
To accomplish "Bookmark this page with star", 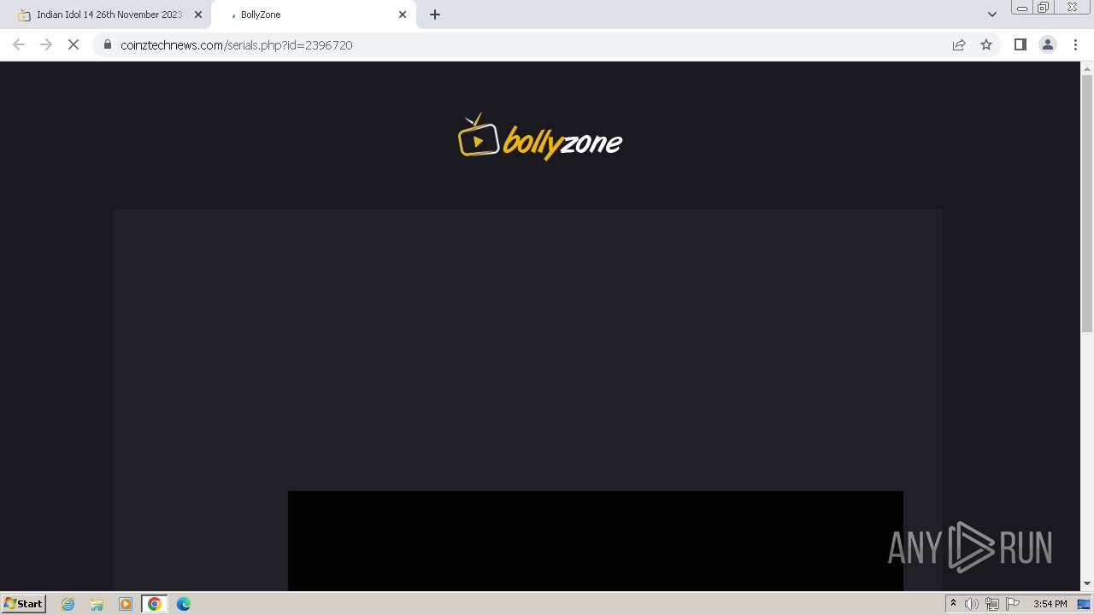I will pyautogui.click(x=986, y=44).
